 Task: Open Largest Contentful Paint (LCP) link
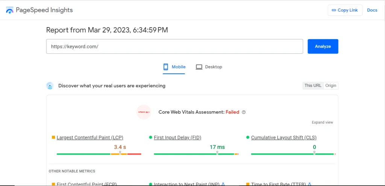point(90,138)
